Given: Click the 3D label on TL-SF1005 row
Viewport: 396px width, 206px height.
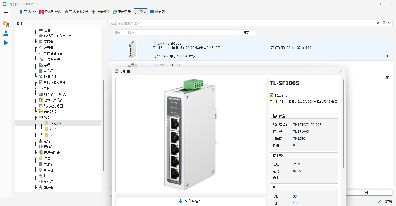Looking at the screenshot, I should pyautogui.click(x=387, y=56).
